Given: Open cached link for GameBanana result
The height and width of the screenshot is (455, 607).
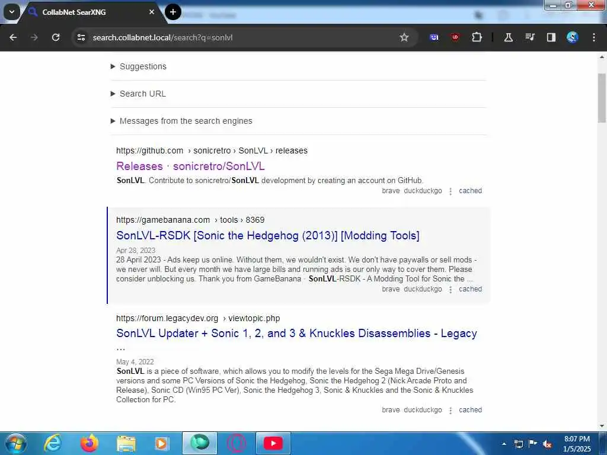Looking at the screenshot, I should tap(470, 289).
